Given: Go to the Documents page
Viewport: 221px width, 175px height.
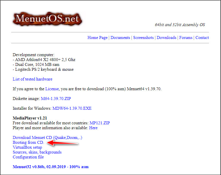Looking at the screenshot, I should point(120,38).
